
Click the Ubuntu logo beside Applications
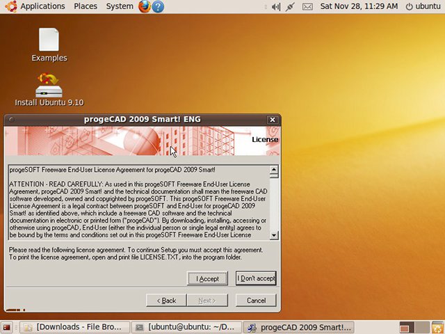pos(11,6)
